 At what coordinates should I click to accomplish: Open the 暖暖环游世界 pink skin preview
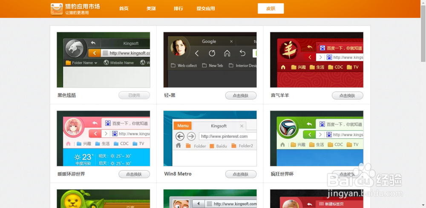(x=103, y=138)
